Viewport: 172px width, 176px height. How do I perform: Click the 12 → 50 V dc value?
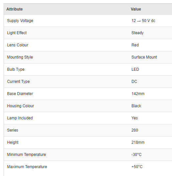pos(143,21)
